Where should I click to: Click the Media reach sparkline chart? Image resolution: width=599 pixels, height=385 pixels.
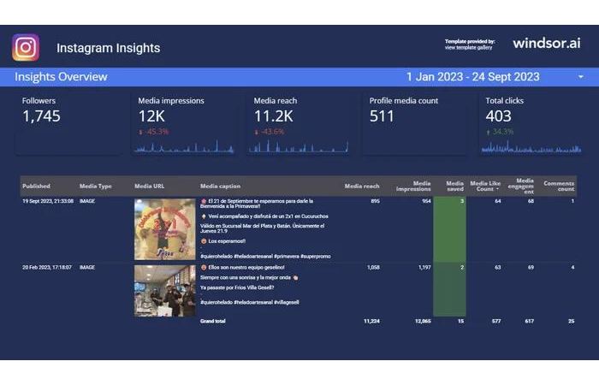point(299,146)
